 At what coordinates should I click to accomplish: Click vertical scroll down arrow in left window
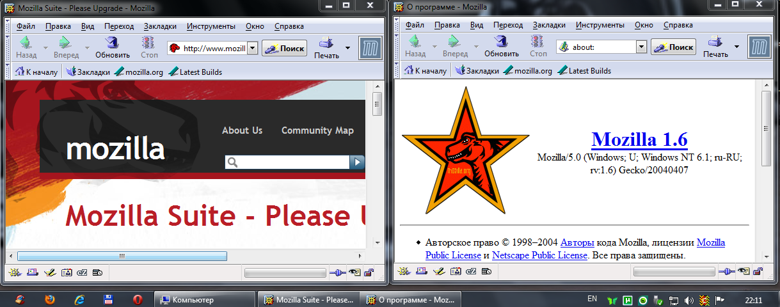pos(378,244)
